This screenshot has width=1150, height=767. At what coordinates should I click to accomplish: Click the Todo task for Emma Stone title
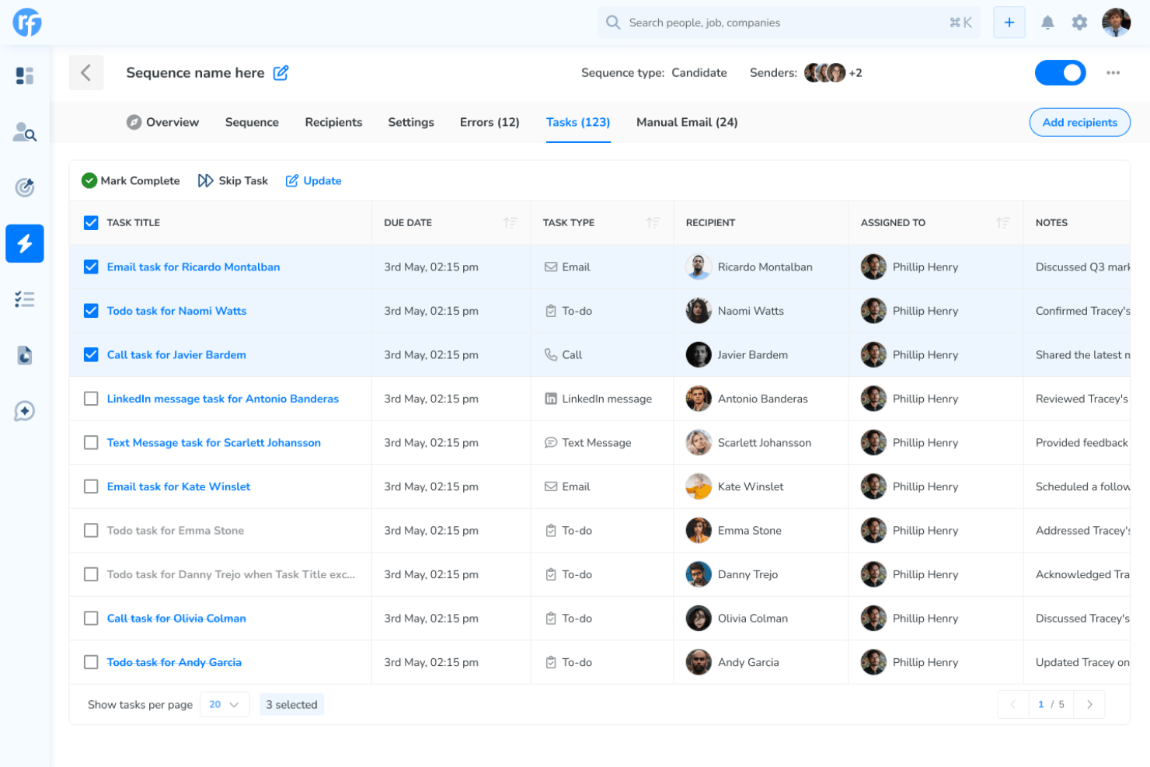pos(176,530)
